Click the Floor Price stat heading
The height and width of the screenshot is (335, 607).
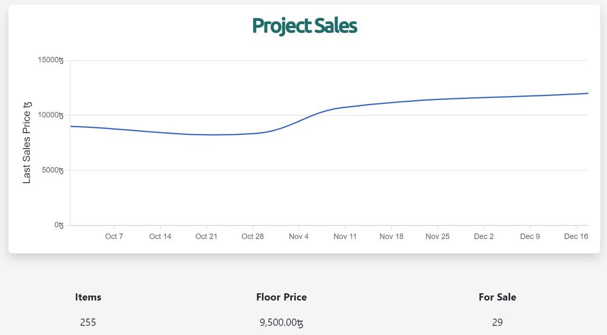[281, 297]
